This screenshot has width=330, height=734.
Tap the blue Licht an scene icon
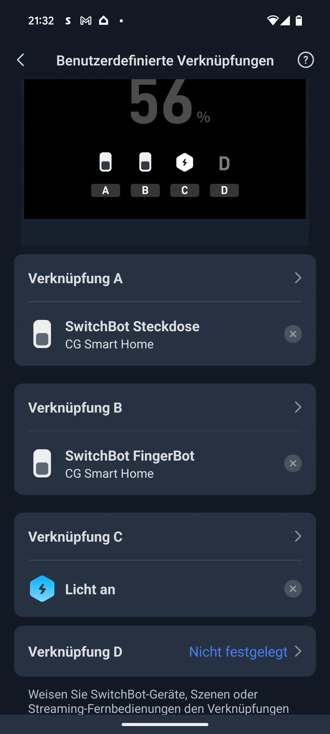(x=42, y=589)
